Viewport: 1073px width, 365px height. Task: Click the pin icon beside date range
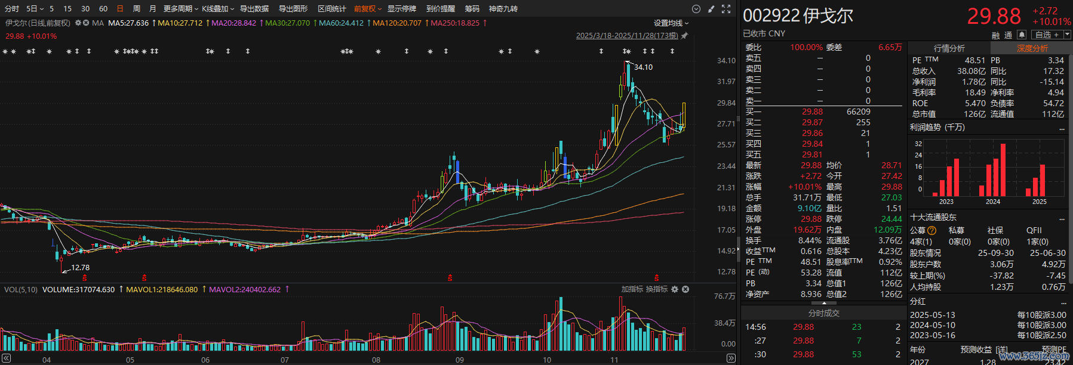tap(685, 36)
